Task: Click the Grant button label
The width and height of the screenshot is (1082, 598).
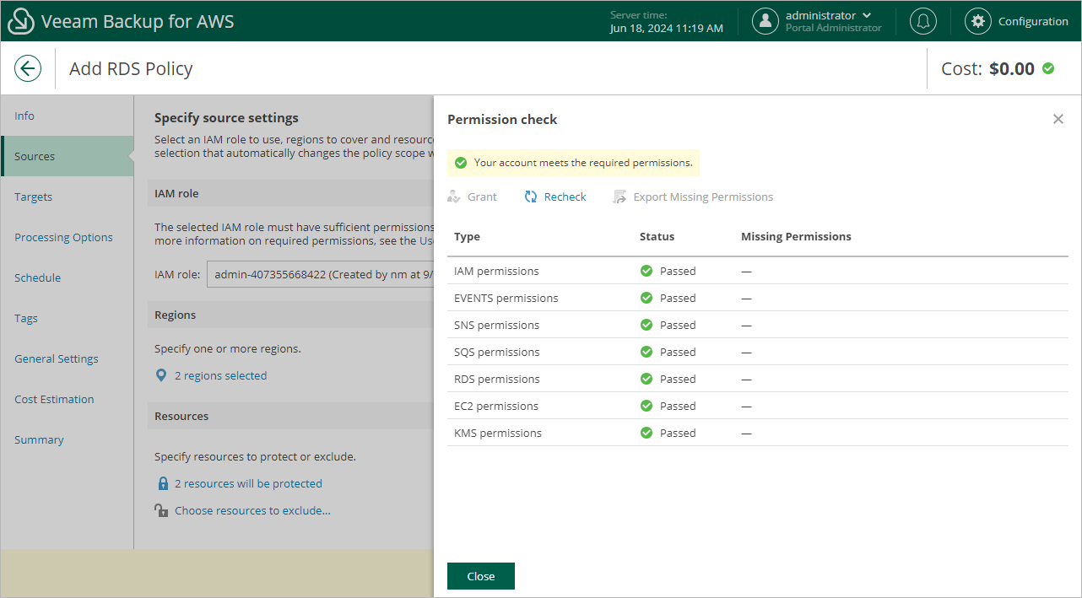Action: tap(482, 197)
